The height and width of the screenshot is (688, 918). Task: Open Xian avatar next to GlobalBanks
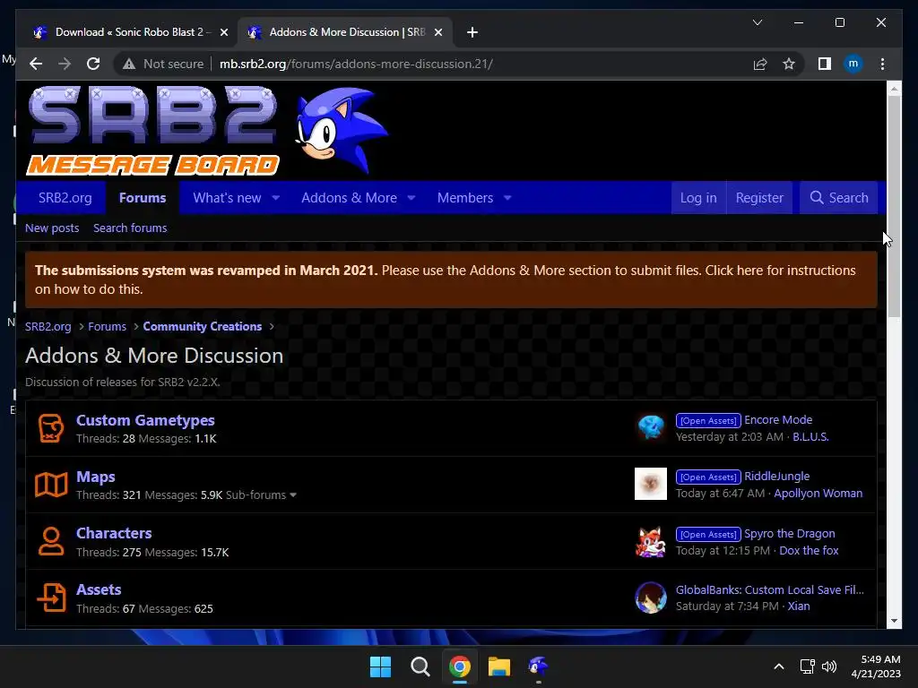coord(651,598)
